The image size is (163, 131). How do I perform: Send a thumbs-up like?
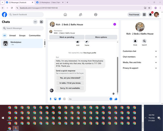[116, 99]
